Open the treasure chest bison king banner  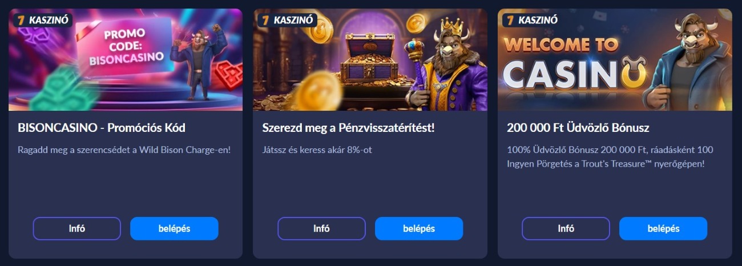[x=370, y=59]
